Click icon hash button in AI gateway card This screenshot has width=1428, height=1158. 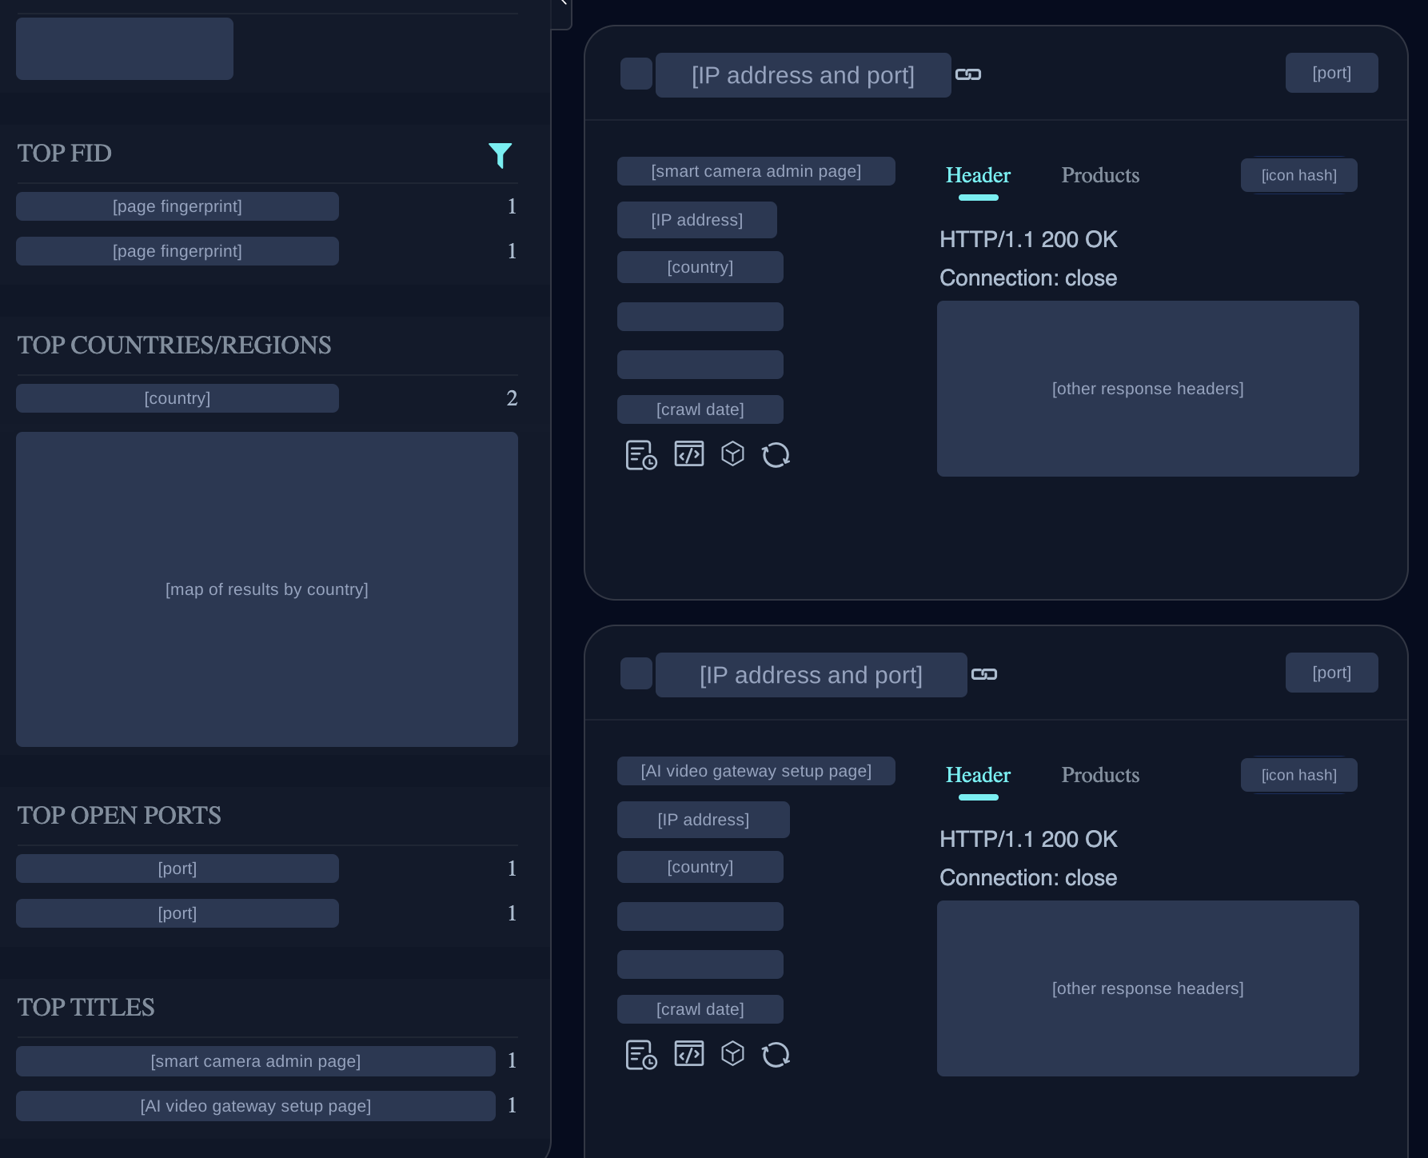coord(1299,775)
